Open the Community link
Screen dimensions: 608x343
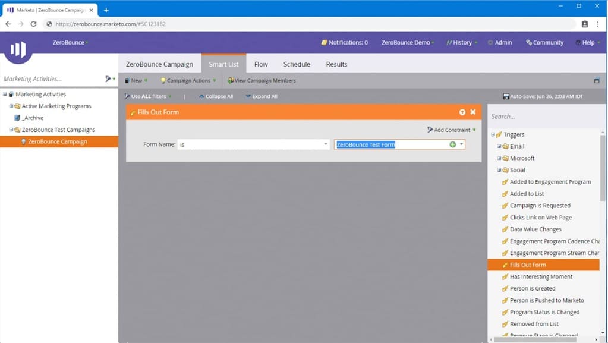point(544,42)
